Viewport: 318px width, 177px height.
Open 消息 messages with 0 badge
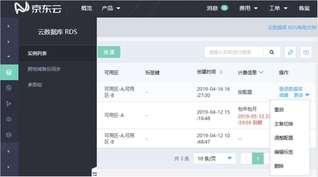pyautogui.click(x=217, y=8)
